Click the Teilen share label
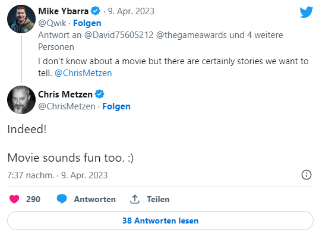The height and width of the screenshot is (233, 319). click(158, 199)
